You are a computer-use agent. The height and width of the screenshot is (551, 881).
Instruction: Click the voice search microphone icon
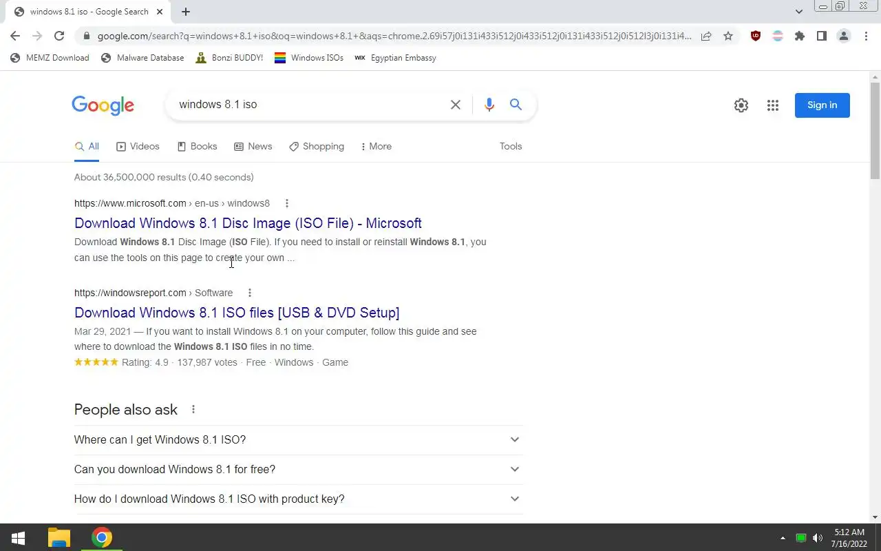[x=489, y=105]
